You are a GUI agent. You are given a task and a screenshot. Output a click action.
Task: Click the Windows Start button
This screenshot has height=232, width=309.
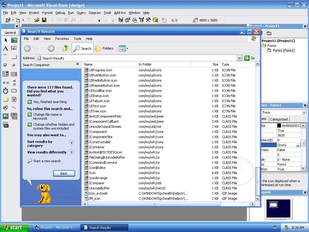click(x=14, y=227)
